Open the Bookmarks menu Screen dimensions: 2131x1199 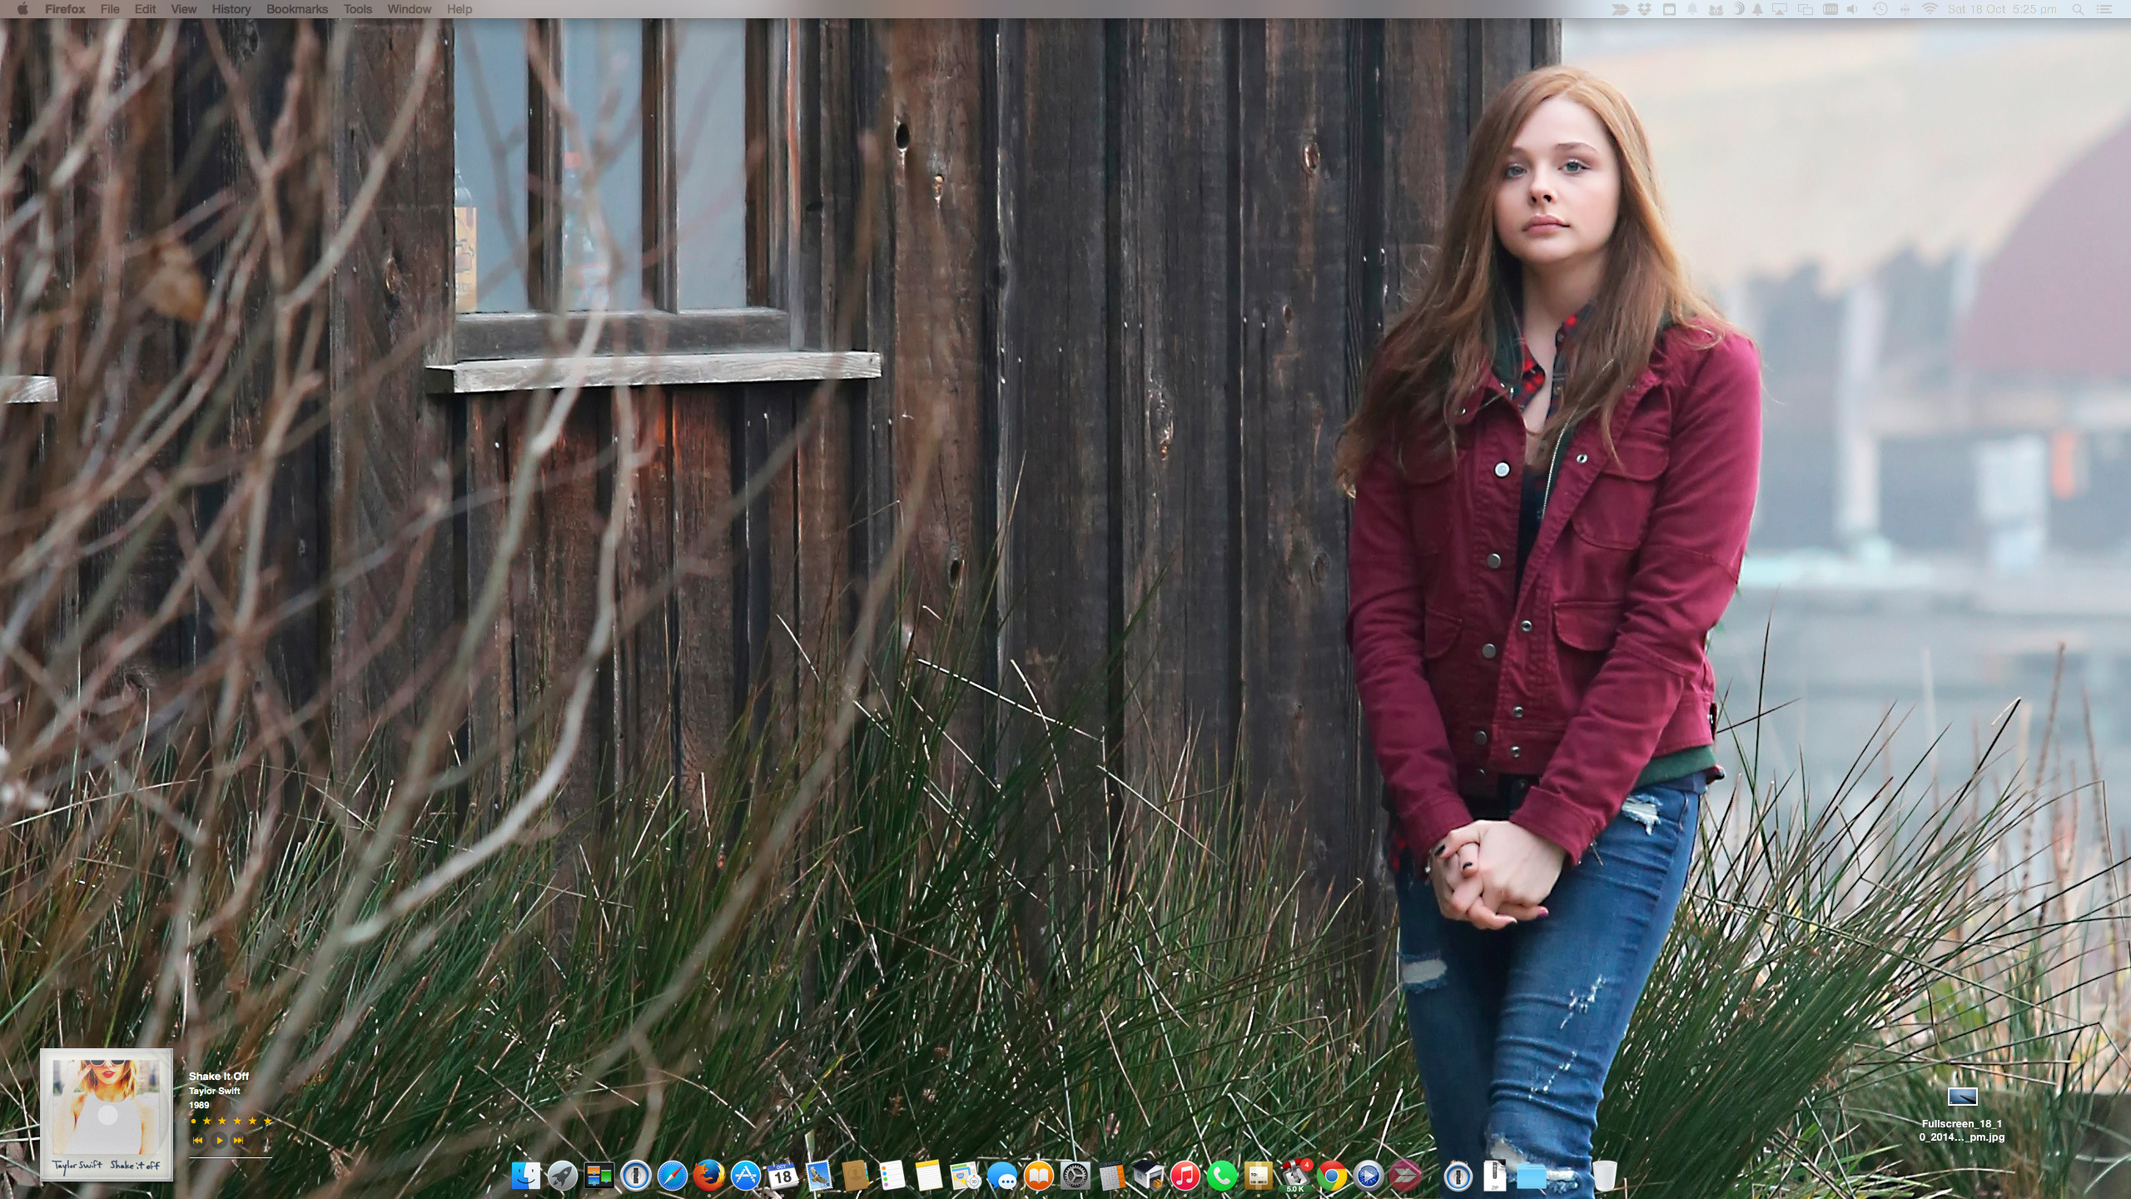(x=296, y=9)
